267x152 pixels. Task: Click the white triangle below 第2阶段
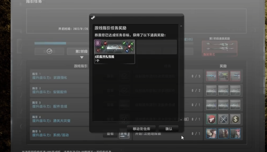(82, 57)
